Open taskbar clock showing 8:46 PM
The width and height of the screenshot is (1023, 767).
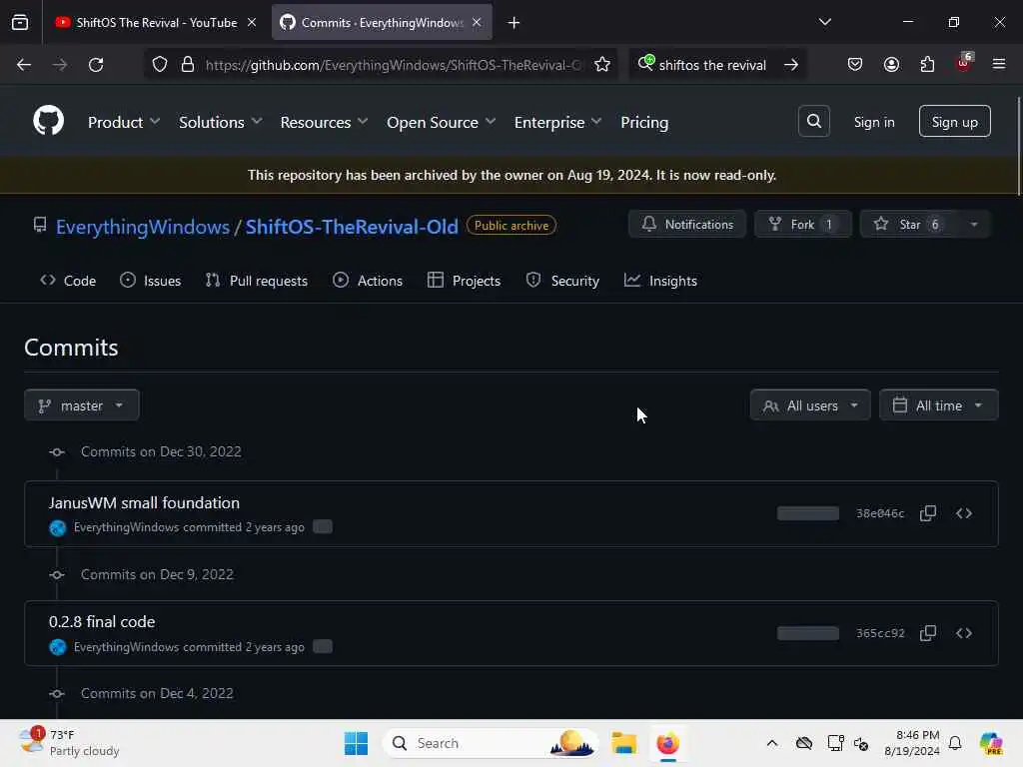911,743
